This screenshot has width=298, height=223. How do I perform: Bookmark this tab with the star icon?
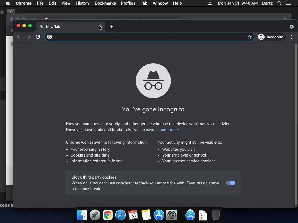(249, 37)
